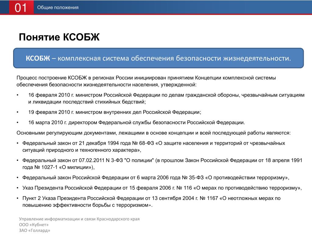Click footer text ЗАО «Голлард»
This screenshot has width=312, height=234.
[x=34, y=230]
